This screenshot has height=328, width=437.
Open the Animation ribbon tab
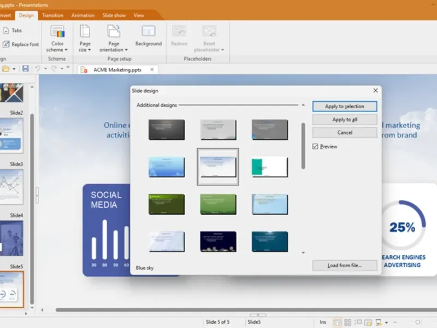(x=83, y=15)
